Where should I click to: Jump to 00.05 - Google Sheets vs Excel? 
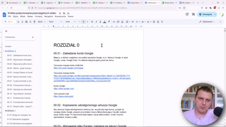pyautogui.click(x=20, y=72)
